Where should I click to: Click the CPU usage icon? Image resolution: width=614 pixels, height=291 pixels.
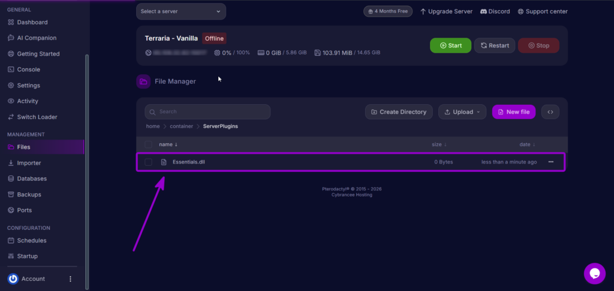click(x=217, y=53)
